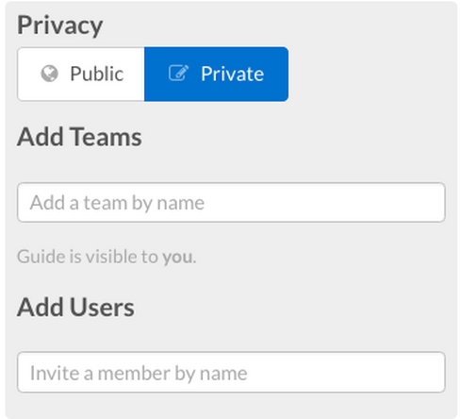
Task: Click the globe icon on Public
Action: pos(50,74)
